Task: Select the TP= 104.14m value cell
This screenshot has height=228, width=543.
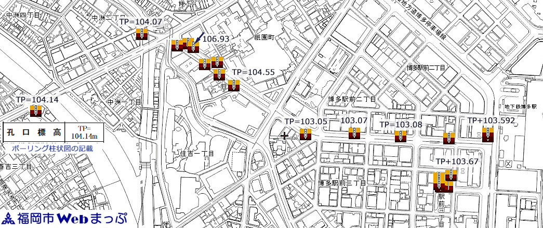Action: [x=84, y=132]
